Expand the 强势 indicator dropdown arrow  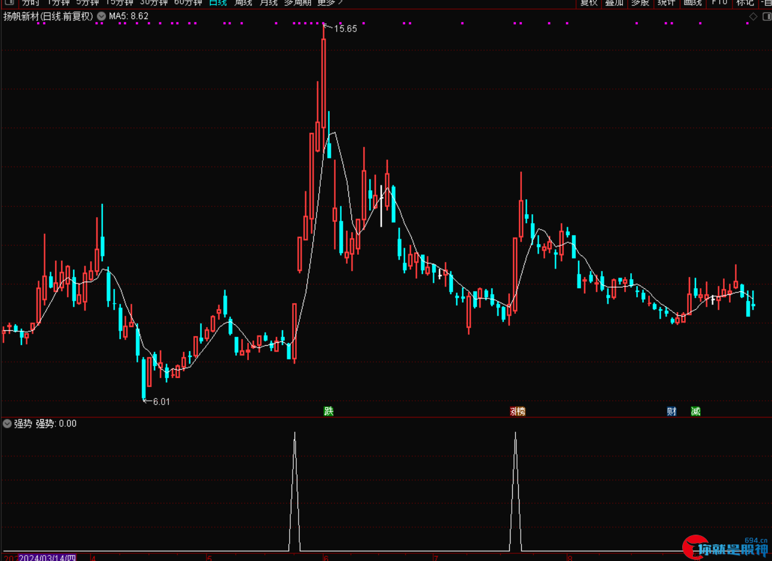click(7, 423)
